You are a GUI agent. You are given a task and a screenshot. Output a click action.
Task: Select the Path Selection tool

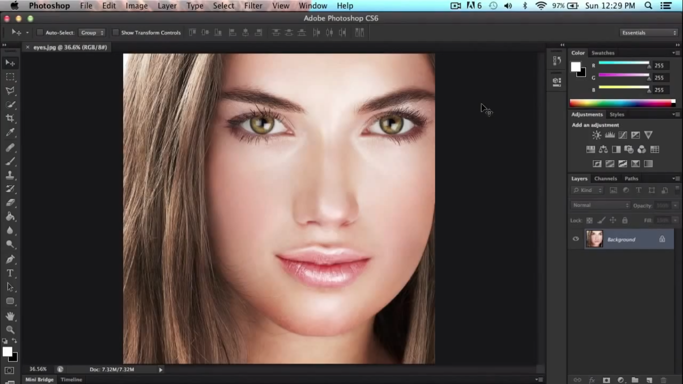[x=10, y=287]
